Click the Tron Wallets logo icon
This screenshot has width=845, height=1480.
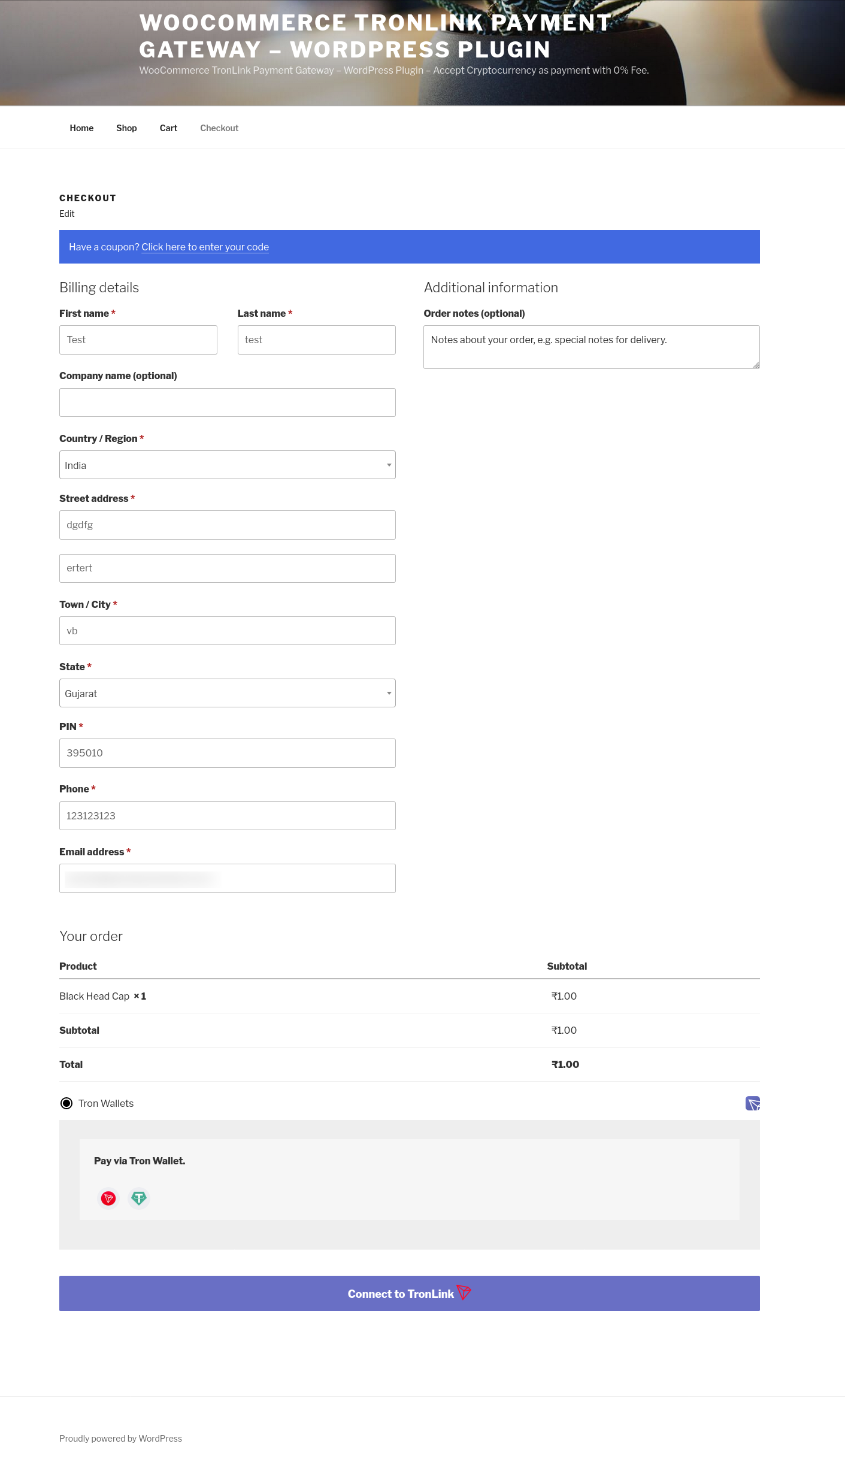[752, 1103]
